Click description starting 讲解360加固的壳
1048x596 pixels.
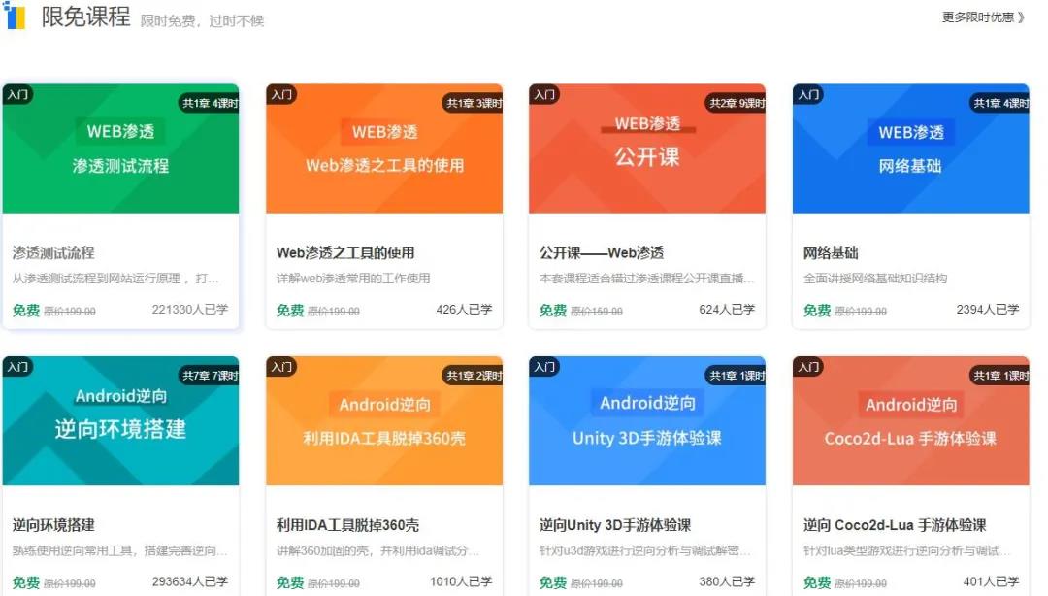click(377, 550)
